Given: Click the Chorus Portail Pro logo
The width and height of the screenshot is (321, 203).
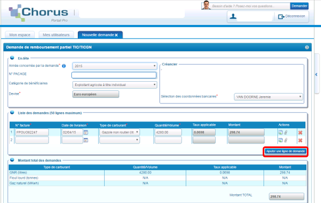Looking at the screenshot, I should (x=39, y=13).
